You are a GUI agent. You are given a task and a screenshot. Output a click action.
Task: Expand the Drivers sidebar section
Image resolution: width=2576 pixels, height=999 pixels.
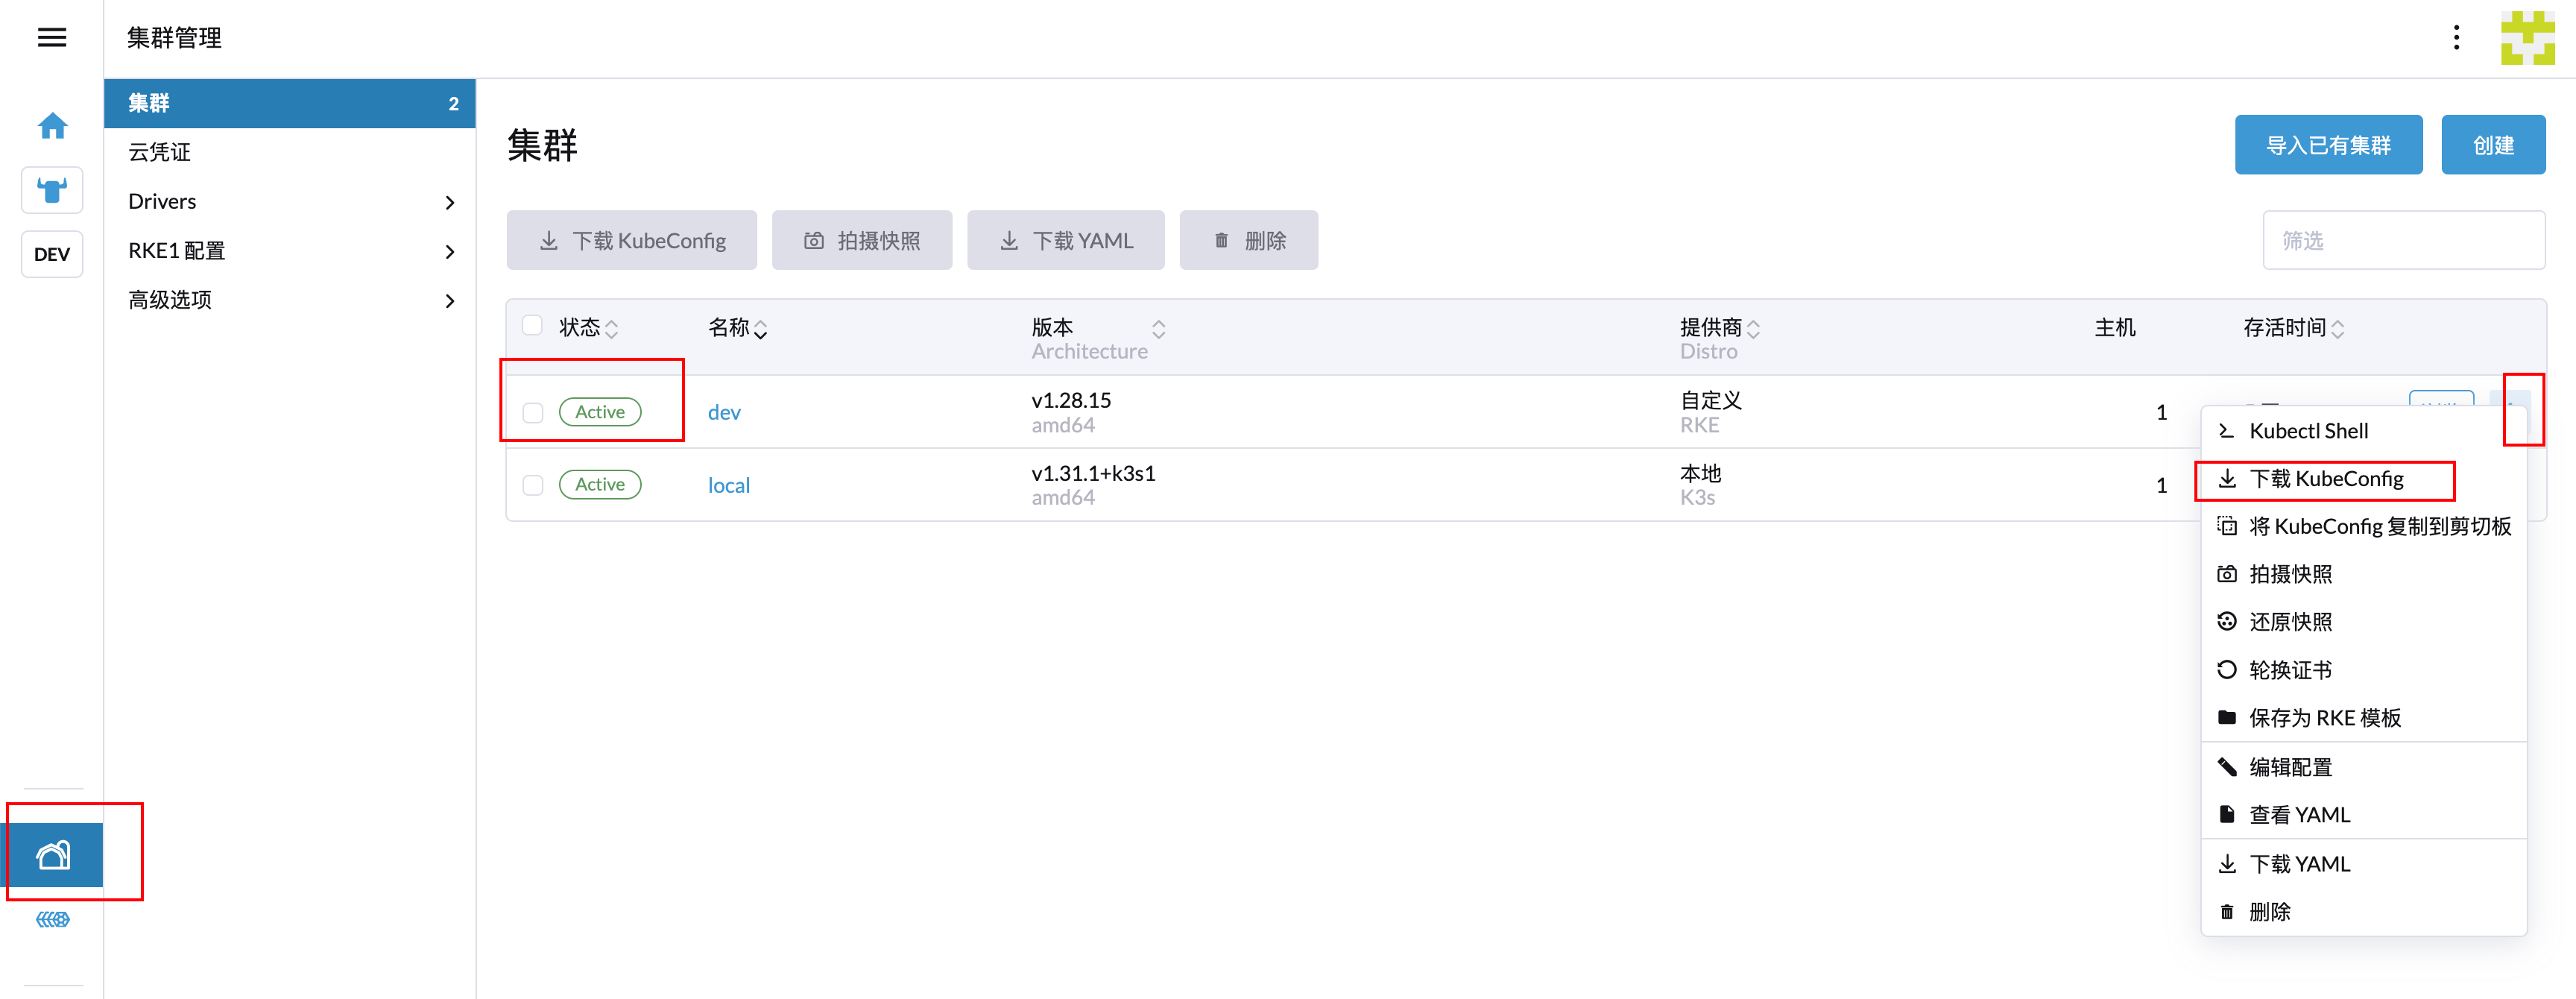289,202
